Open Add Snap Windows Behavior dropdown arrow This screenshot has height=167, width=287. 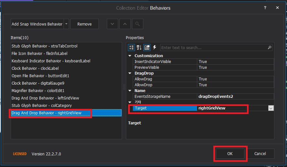coord(66,24)
